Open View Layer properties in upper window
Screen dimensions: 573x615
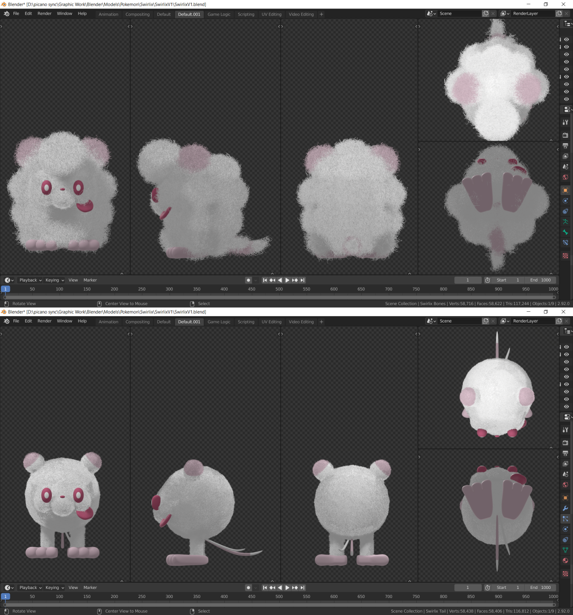tap(565, 156)
